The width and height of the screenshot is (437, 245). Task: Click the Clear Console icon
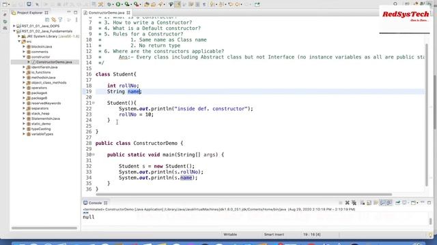(363, 203)
